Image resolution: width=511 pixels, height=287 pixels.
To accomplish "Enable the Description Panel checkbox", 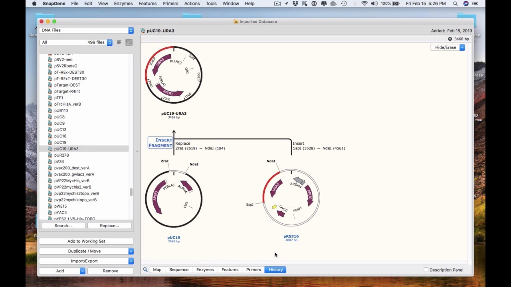I will (x=426, y=270).
